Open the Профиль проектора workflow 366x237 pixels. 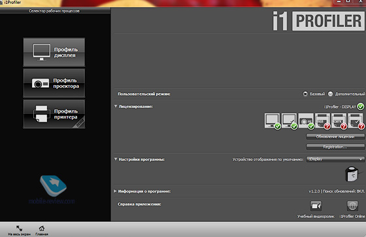pyautogui.click(x=54, y=83)
